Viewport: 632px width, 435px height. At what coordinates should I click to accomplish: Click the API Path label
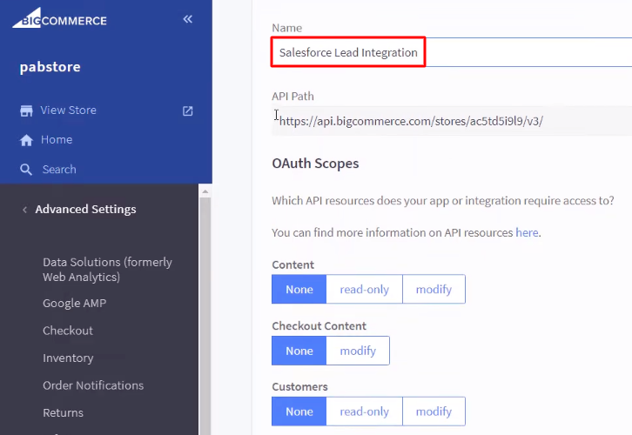coord(292,97)
